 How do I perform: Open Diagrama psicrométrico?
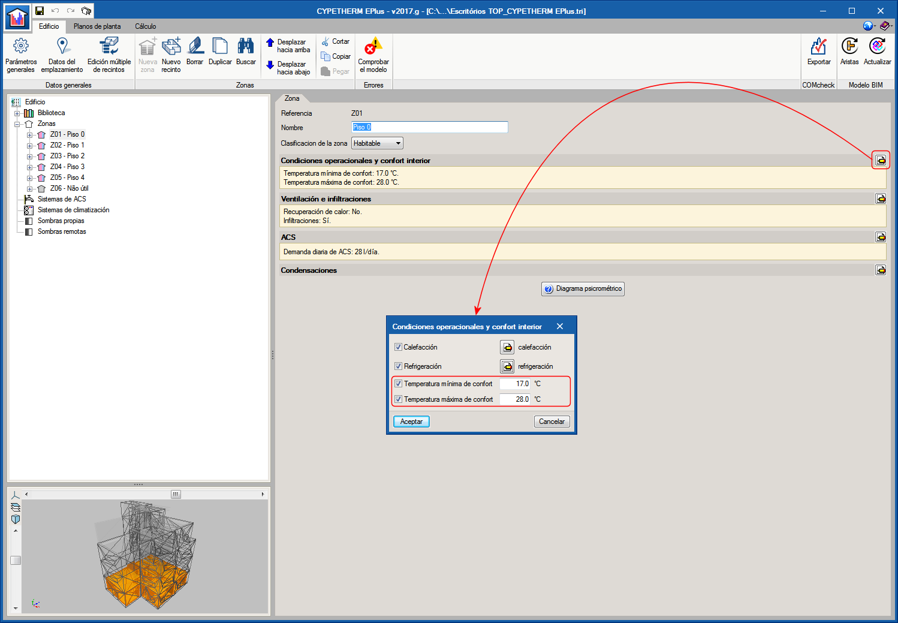coord(583,289)
